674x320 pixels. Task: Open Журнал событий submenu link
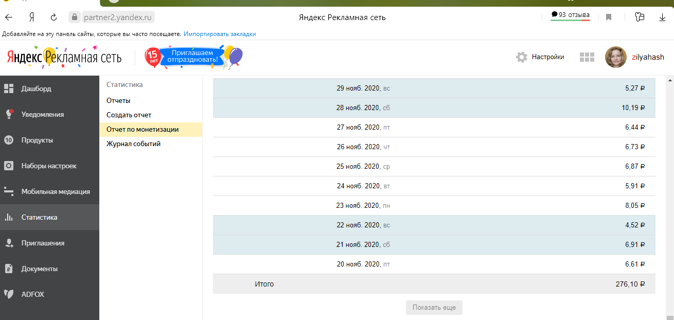click(134, 144)
